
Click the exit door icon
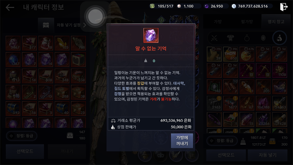pos(283,7)
